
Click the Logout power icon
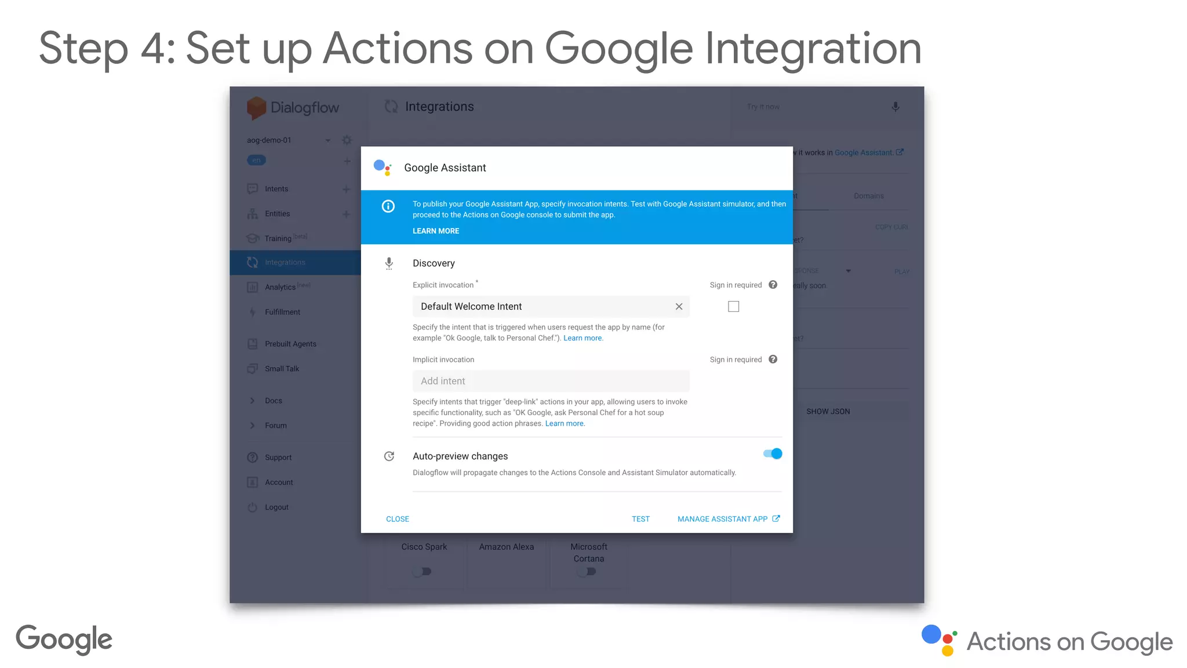click(252, 507)
